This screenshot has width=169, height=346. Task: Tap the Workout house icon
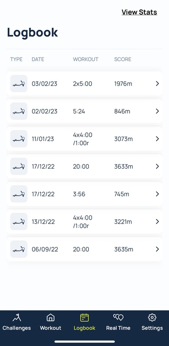point(51,317)
